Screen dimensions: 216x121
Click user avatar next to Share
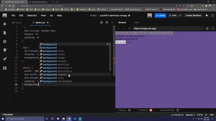pyautogui.click(x=150, y=15)
